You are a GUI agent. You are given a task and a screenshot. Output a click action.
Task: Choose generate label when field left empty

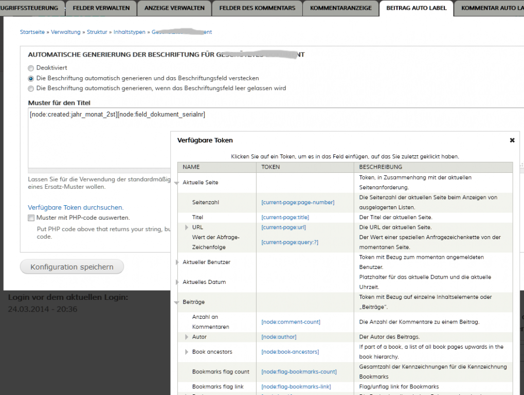(31, 88)
